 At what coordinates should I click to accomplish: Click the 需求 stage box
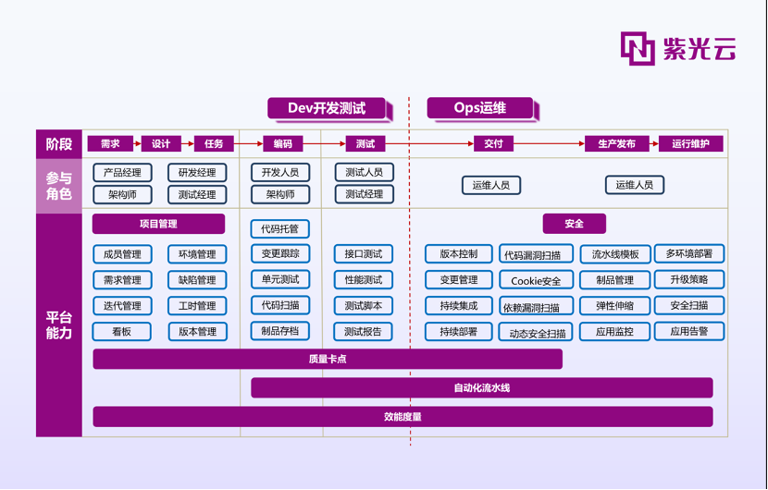tap(110, 144)
